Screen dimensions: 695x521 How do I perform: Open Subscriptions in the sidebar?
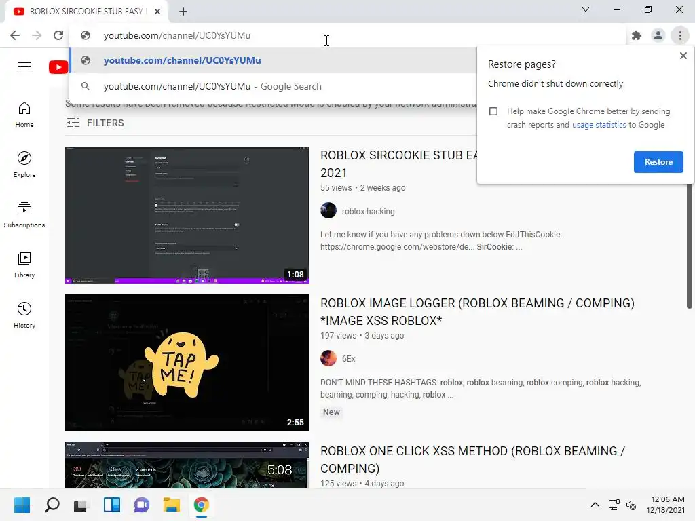click(24, 215)
